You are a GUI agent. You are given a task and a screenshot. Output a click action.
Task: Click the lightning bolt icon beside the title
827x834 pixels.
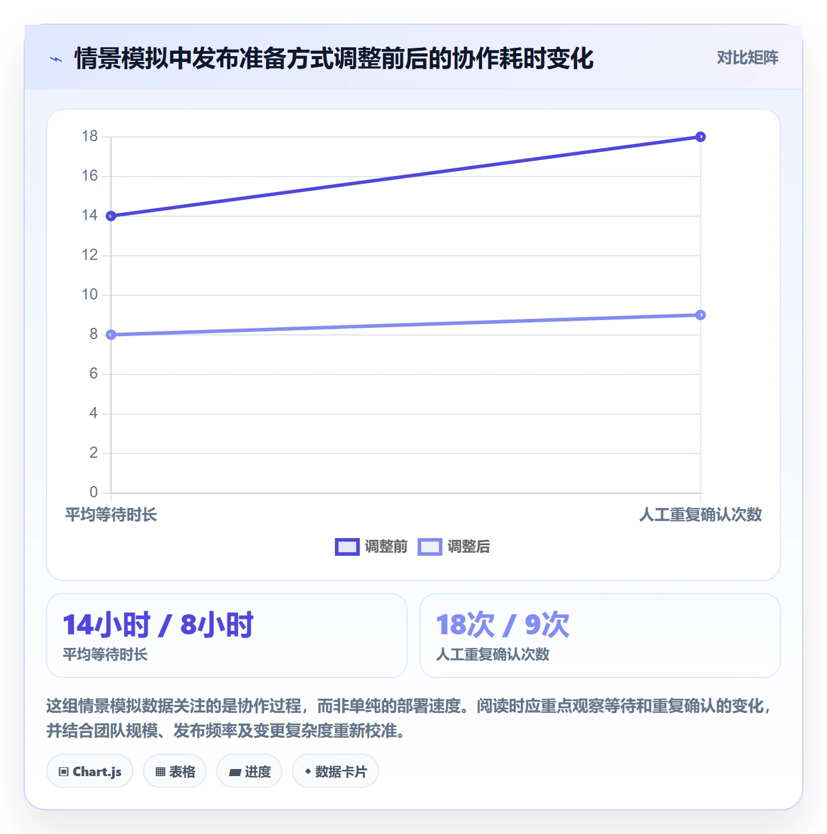pyautogui.click(x=56, y=59)
